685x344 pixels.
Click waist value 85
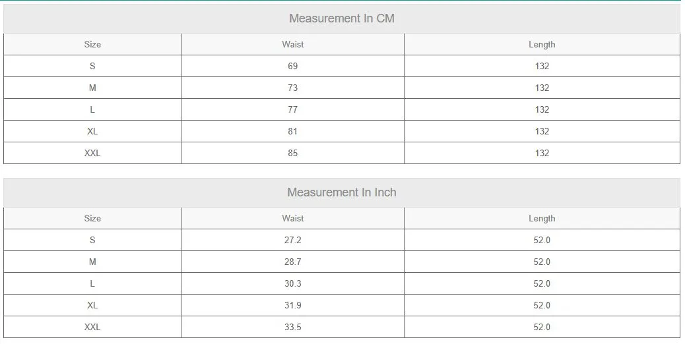pos(292,153)
